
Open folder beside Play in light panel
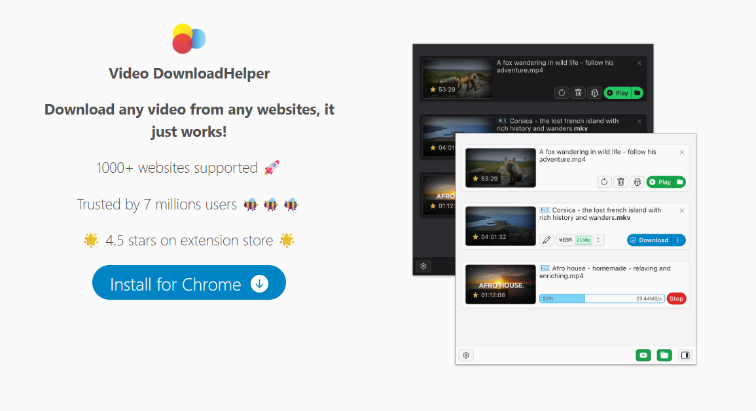pos(680,182)
